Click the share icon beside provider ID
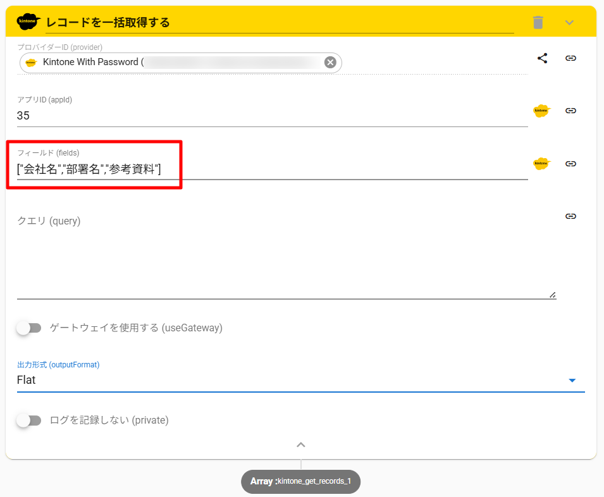The image size is (604, 497). 542,58
